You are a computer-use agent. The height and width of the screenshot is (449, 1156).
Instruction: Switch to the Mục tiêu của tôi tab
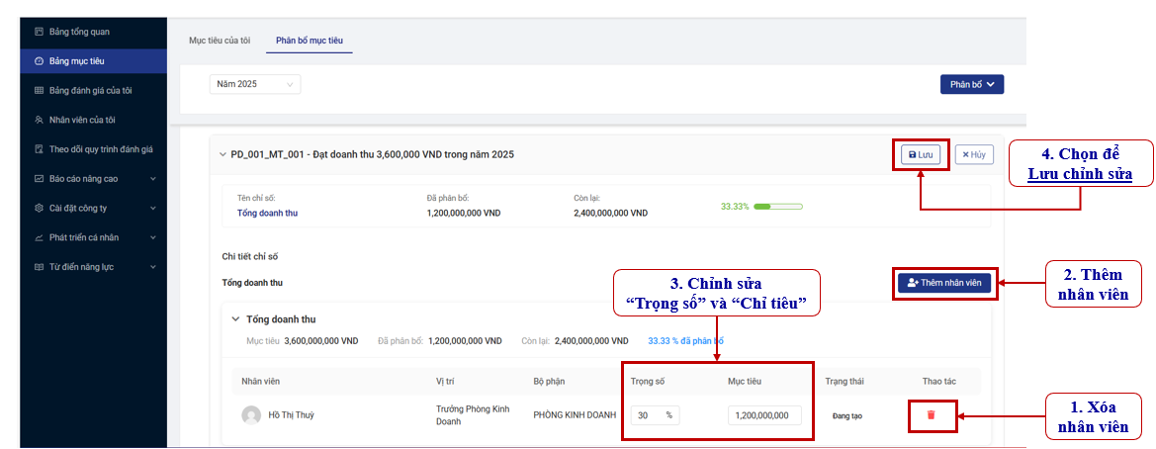(220, 41)
